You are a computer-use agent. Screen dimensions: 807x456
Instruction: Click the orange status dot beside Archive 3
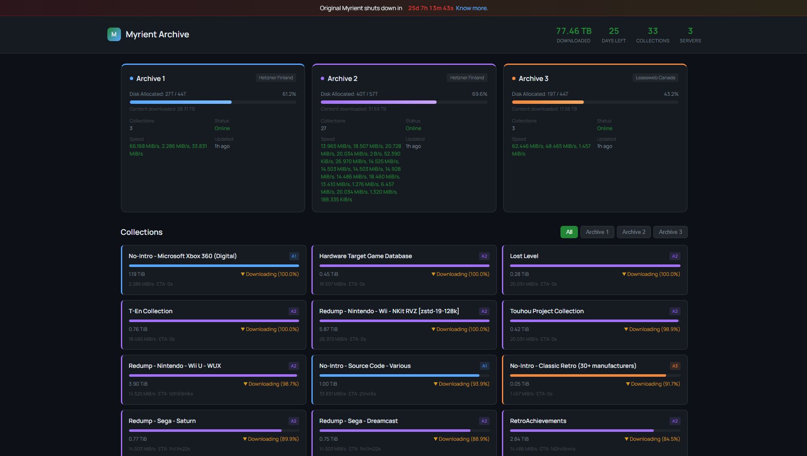tap(514, 79)
